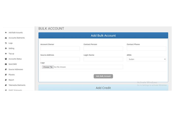Click the up arrow icon for Top up
The image size is (175, 116).
[6, 54]
